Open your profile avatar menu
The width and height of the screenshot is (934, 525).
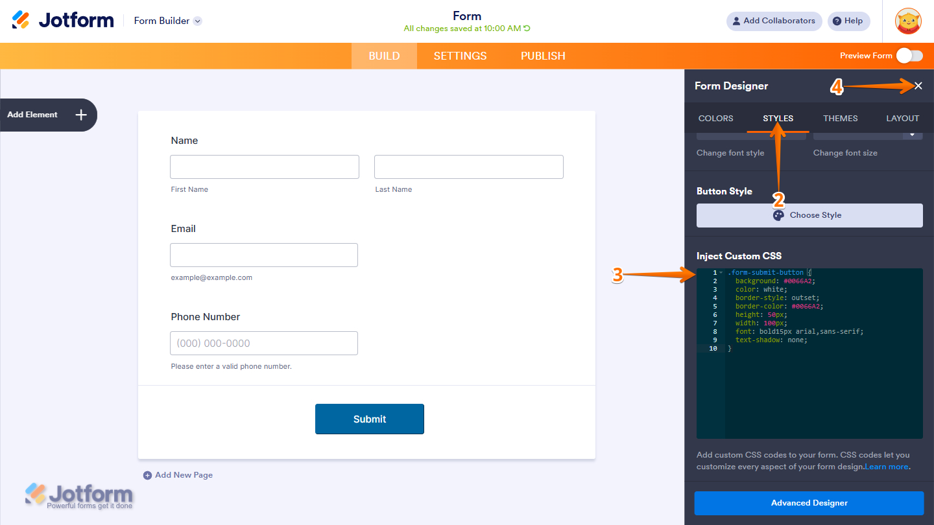[908, 21]
